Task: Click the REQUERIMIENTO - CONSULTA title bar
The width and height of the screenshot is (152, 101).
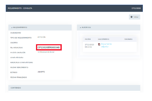Action: 74,8
